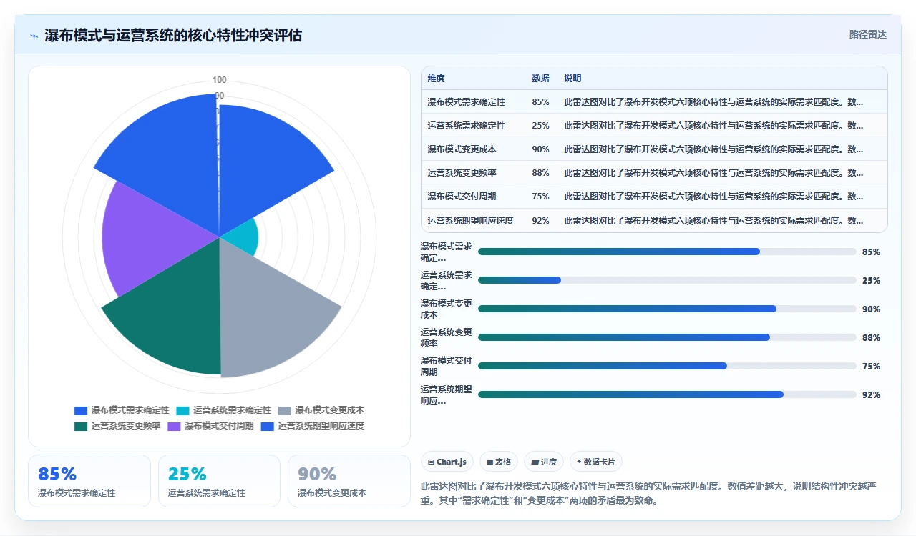Click the 88% value beside its progress bar
Screen dimensions: 916x536
point(871,337)
